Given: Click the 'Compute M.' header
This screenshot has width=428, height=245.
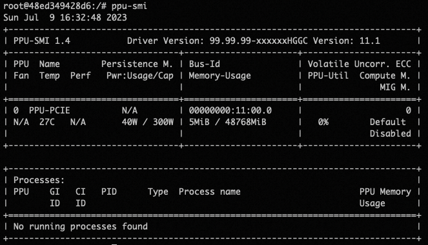Looking at the screenshot, I should [385, 76].
